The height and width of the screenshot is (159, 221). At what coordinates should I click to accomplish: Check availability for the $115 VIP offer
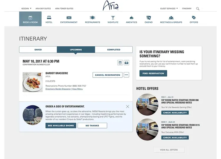(x=175, y=138)
